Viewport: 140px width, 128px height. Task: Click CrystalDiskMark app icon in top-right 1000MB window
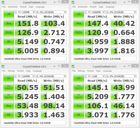[x=73, y=2]
